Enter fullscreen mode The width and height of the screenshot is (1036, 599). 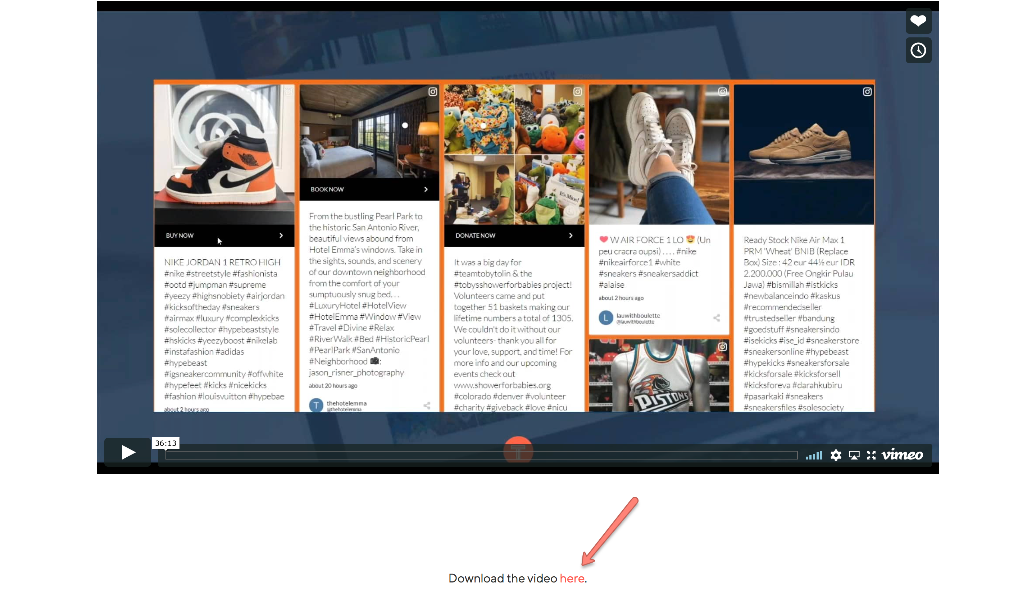point(871,455)
